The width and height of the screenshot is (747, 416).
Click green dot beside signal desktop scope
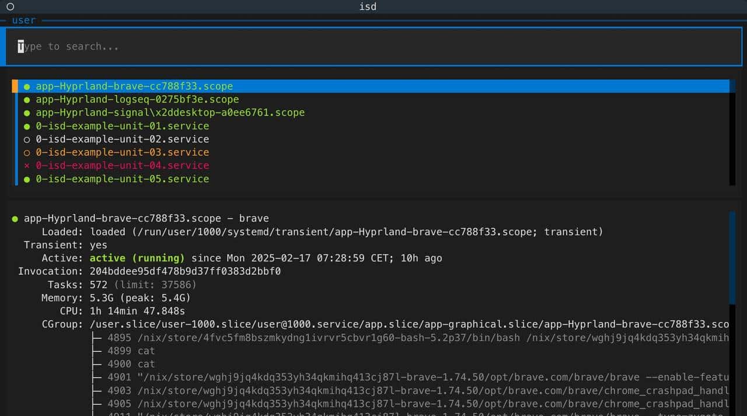click(x=27, y=113)
